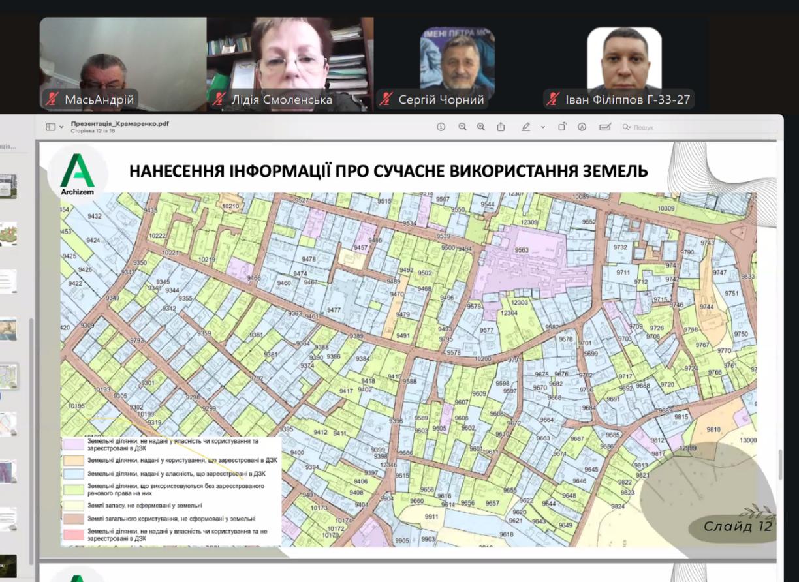
Task: Expand the sidebar view options chevron
Action: pyautogui.click(x=62, y=127)
